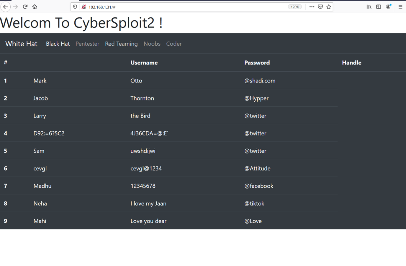Save page to Pocket
The image size is (406, 266).
tap(320, 7)
